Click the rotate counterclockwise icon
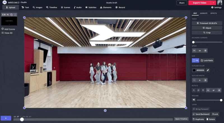Viewport: 224px width, 123px height. pyautogui.click(x=194, y=90)
